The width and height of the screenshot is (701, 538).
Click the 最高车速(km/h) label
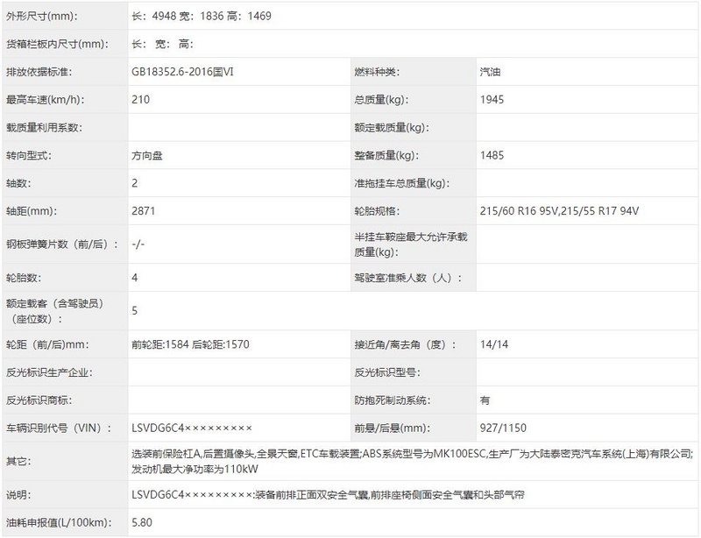[46, 100]
